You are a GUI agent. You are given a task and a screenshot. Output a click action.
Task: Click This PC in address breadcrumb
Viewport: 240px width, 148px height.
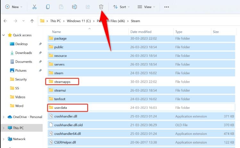tap(55, 21)
